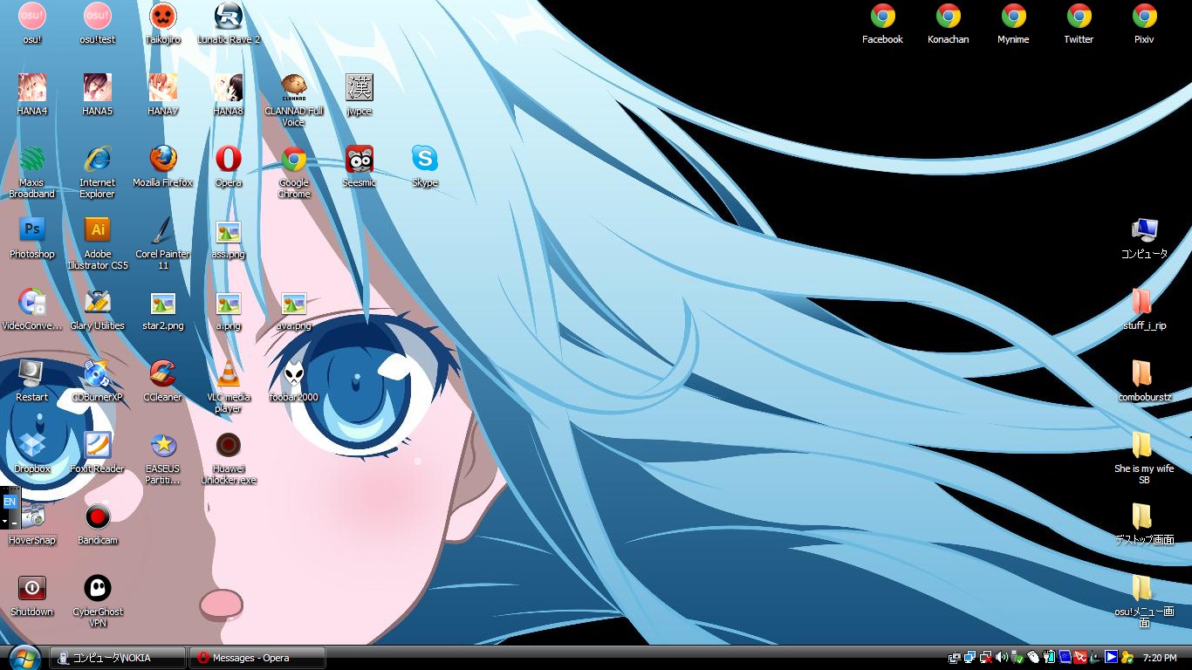1192x670 pixels.
Task: Click the Safely Remove Hardware tray icon
Action: [1017, 657]
